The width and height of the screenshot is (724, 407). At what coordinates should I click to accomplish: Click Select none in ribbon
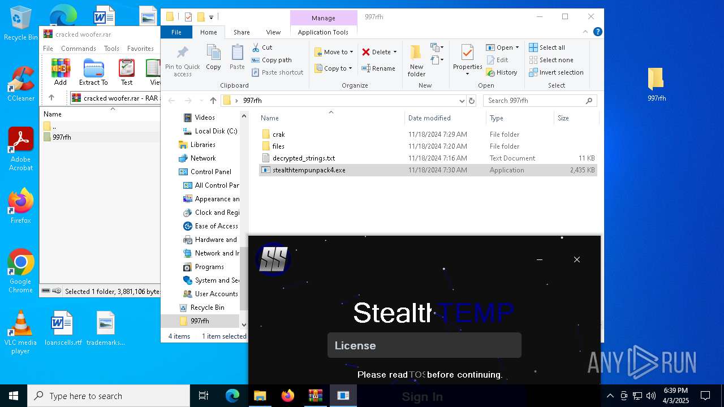(551, 60)
